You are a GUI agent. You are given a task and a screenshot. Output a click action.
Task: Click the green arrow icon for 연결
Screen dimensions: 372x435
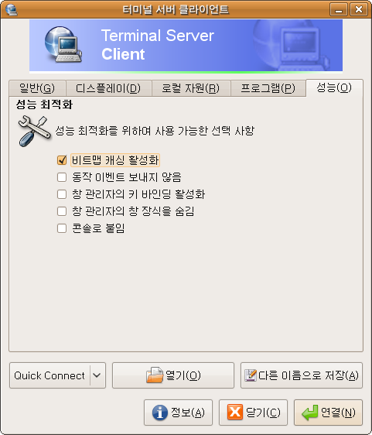tap(310, 413)
